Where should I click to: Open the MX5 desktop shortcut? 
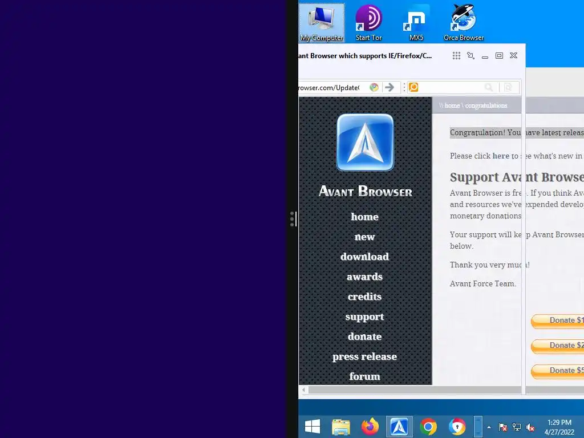coord(416,23)
